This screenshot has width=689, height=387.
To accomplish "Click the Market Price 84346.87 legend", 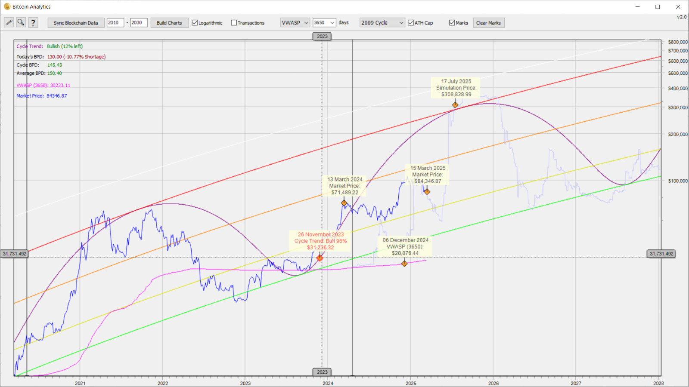I will click(x=42, y=96).
